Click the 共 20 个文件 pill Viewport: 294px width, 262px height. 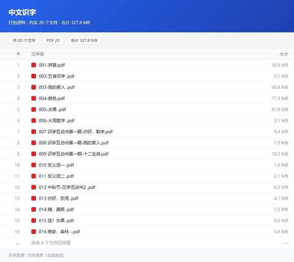pos(24,40)
